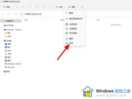132x99 pixels.
Task: Open the 排序 (Sort) dropdown
Action: (60, 7)
